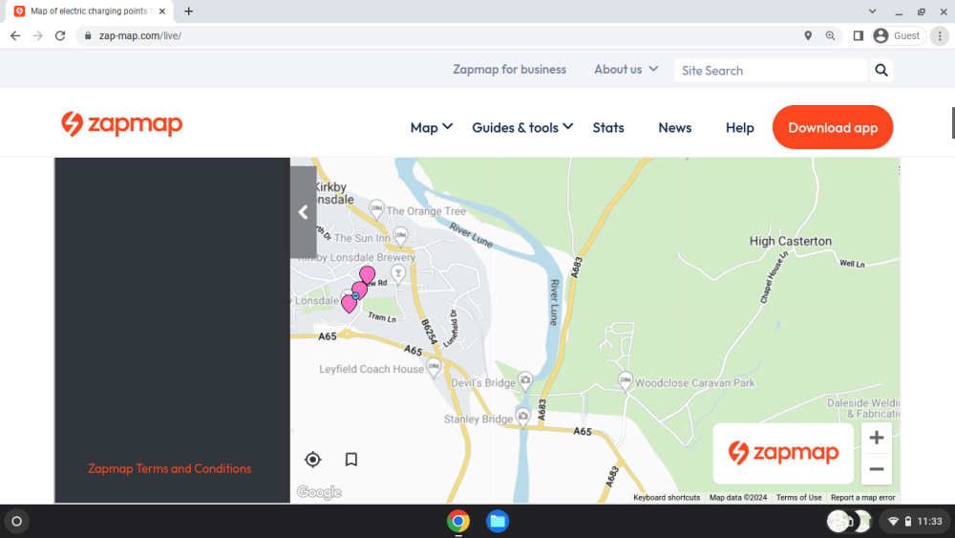
Task: Open the Help page
Action: click(x=740, y=127)
